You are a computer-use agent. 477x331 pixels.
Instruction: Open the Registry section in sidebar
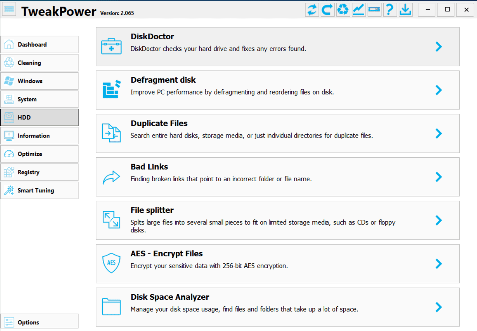(40, 172)
